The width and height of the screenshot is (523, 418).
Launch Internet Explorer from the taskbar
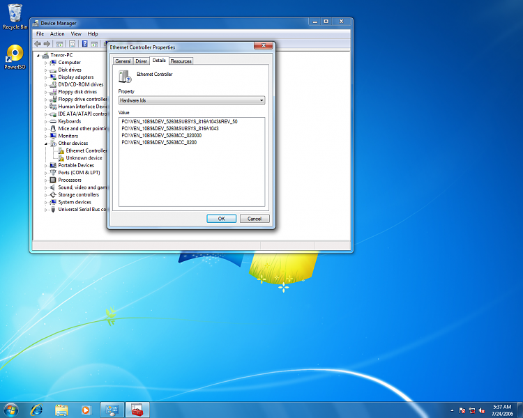pos(36,410)
